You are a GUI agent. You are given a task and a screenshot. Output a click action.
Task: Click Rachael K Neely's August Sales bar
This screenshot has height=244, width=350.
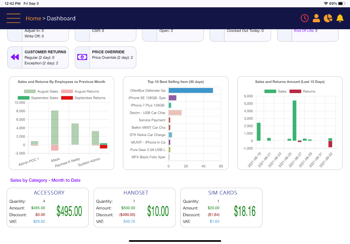(x=75, y=134)
